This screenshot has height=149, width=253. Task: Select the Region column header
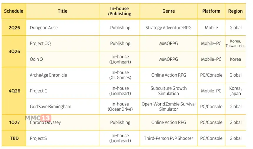pyautogui.click(x=235, y=11)
